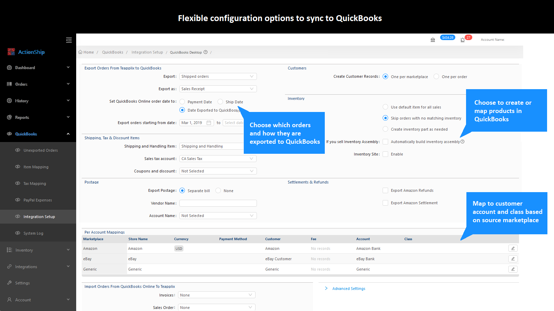The height and width of the screenshot is (311, 554).
Task: Click the USD currency tag
Action: pyautogui.click(x=179, y=248)
